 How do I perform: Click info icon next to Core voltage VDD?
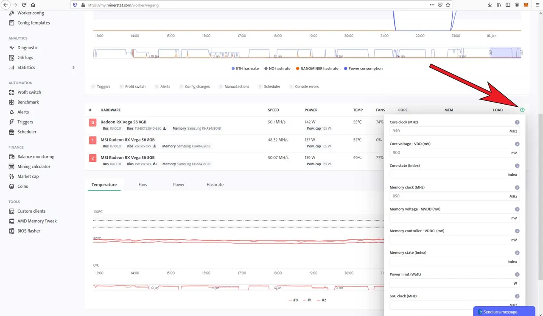517,144
